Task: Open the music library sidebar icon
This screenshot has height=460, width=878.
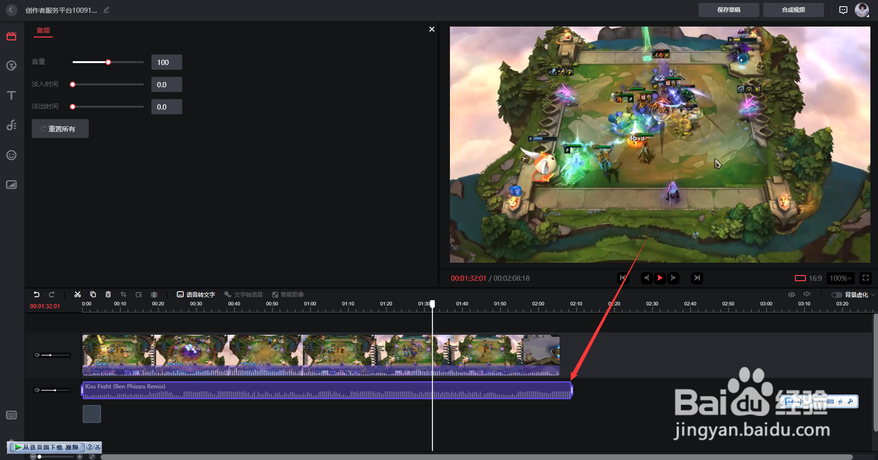Action: pos(11,125)
